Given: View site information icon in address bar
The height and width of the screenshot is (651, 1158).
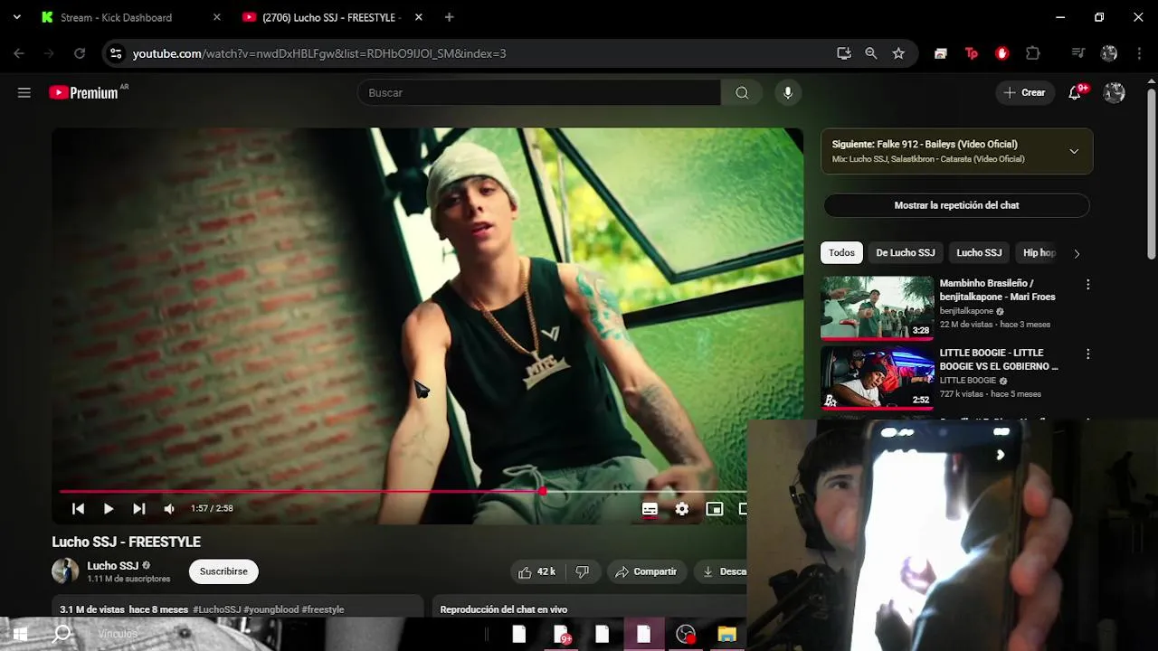Looking at the screenshot, I should (x=115, y=53).
